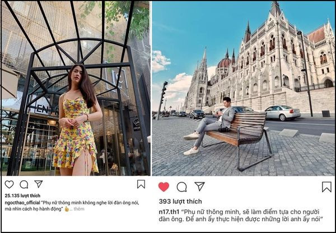Click the man sitting on the bench
Image resolution: width=336 pixels, height=233 pixels.
click(209, 126)
